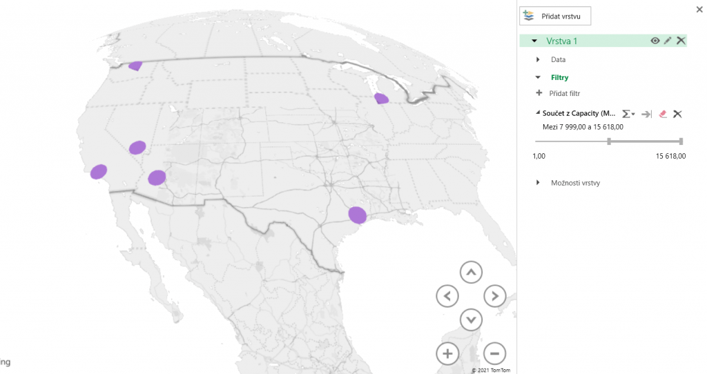Click the Přidat vrstvu button

555,16
